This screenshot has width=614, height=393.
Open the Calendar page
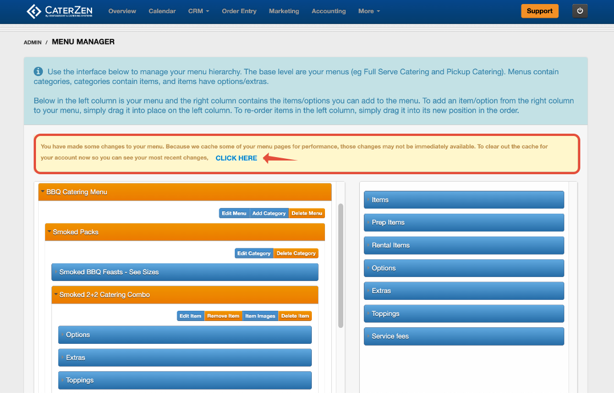click(162, 11)
